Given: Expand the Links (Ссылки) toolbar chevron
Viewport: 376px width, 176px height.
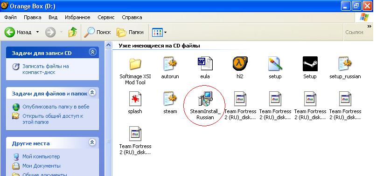Looking at the screenshot, I should [x=369, y=27].
